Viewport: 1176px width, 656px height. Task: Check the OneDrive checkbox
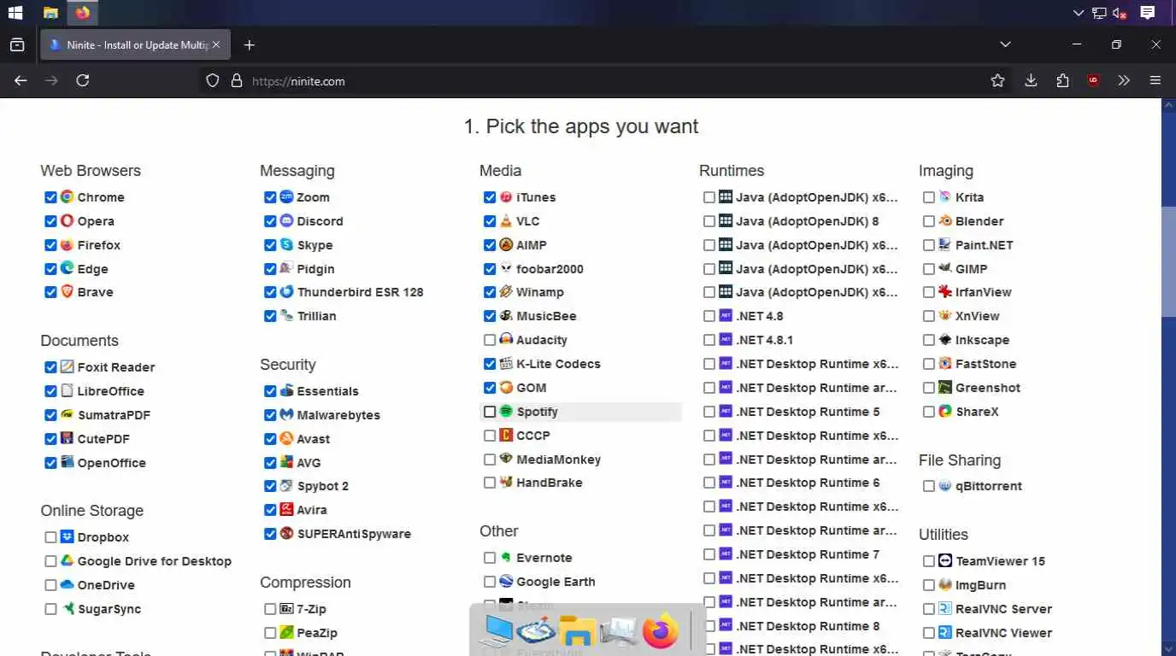[x=50, y=585]
